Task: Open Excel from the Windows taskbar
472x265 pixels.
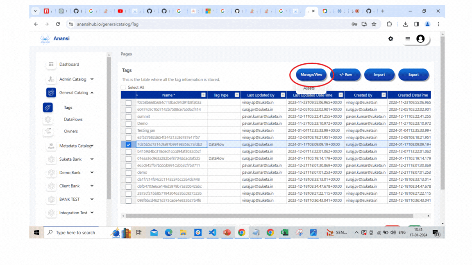Action: point(284,232)
